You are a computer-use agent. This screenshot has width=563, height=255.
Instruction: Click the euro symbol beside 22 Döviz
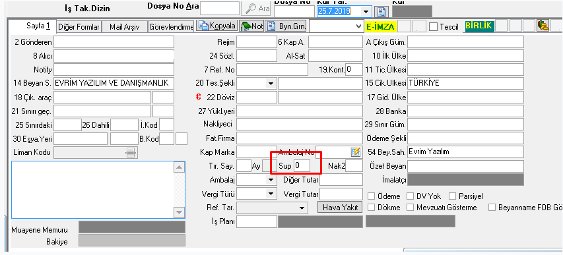[198, 96]
